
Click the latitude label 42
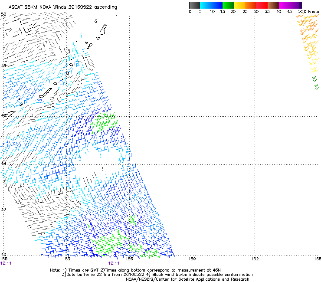click(3, 210)
